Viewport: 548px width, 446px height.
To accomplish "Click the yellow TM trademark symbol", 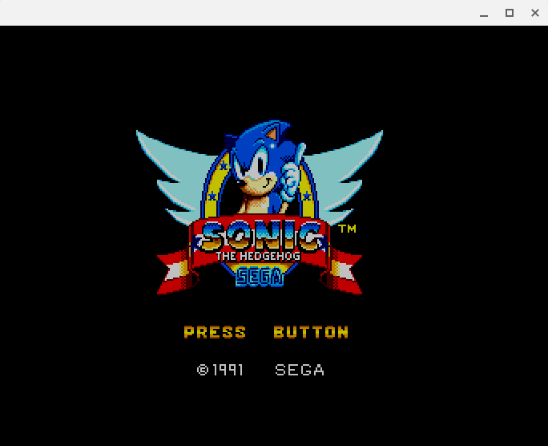I will [x=348, y=229].
